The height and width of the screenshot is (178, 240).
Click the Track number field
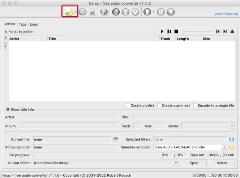pyautogui.click(x=137, y=126)
